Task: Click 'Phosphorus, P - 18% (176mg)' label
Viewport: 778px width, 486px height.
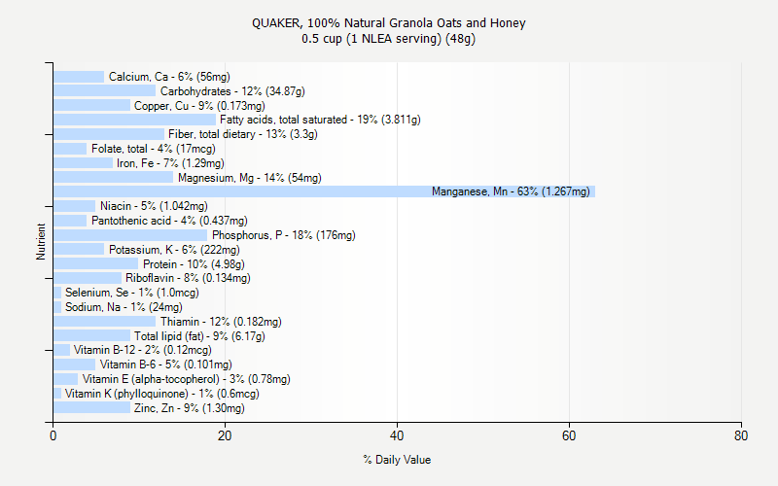Action: coord(284,235)
